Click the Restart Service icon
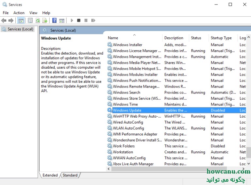 (93, 21)
